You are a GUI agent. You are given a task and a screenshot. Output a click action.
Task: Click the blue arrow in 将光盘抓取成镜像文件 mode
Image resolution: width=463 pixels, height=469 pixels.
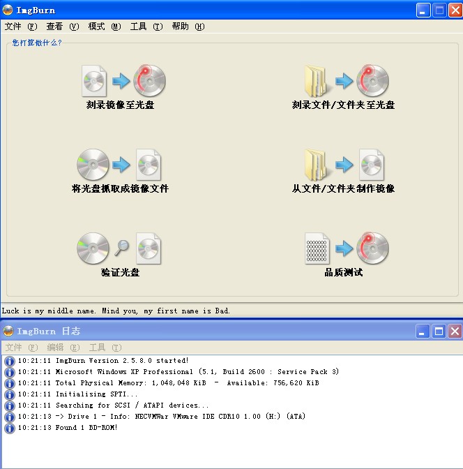click(x=121, y=165)
